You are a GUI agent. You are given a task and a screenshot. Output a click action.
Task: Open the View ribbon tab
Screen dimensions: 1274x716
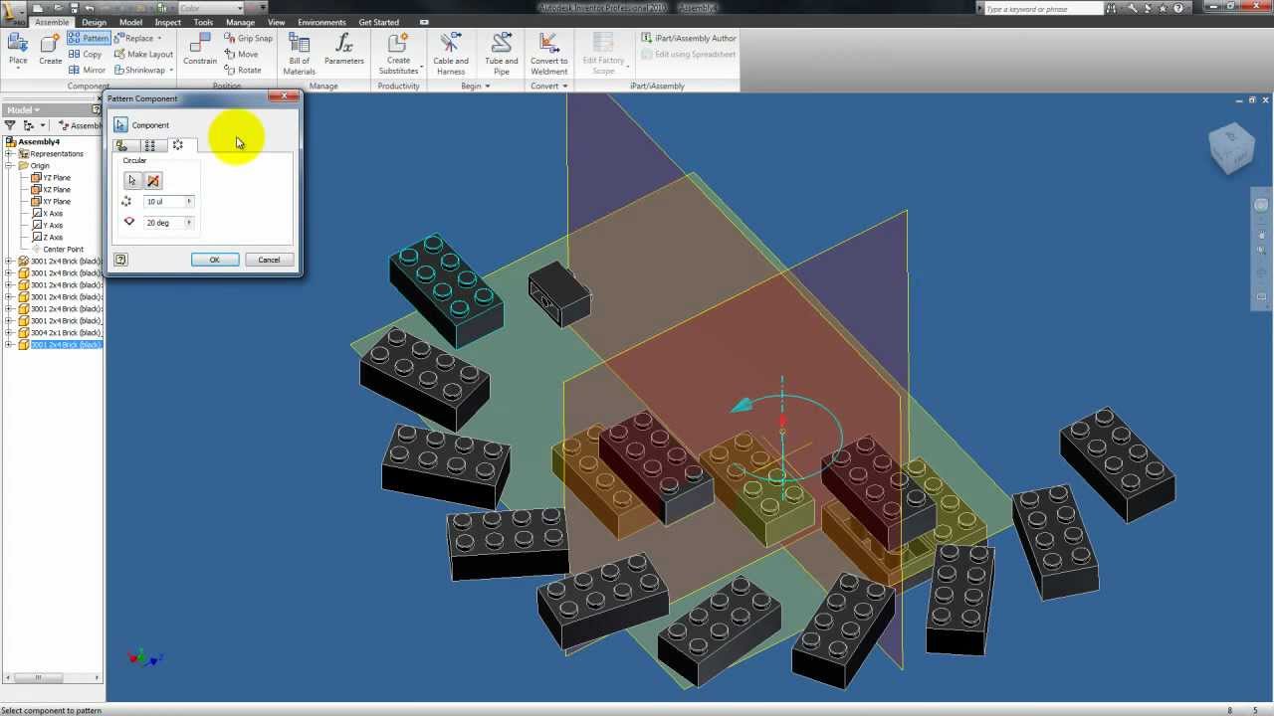point(276,22)
